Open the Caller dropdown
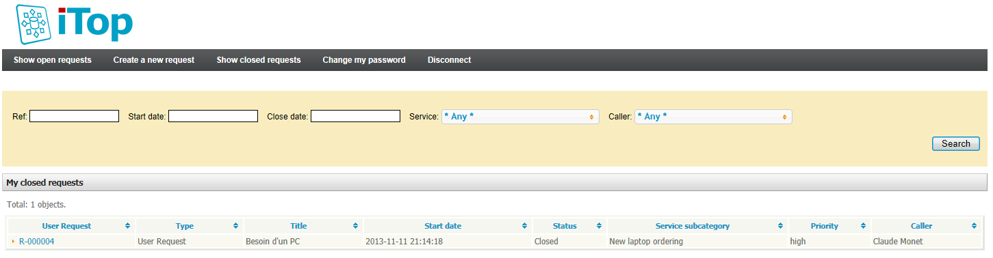Screen dimensions: 993x258 coord(713,117)
